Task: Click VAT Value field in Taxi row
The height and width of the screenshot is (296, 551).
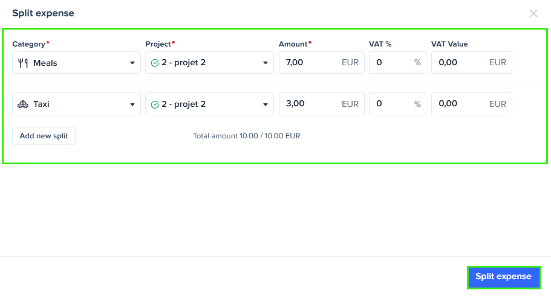Action: pos(472,104)
